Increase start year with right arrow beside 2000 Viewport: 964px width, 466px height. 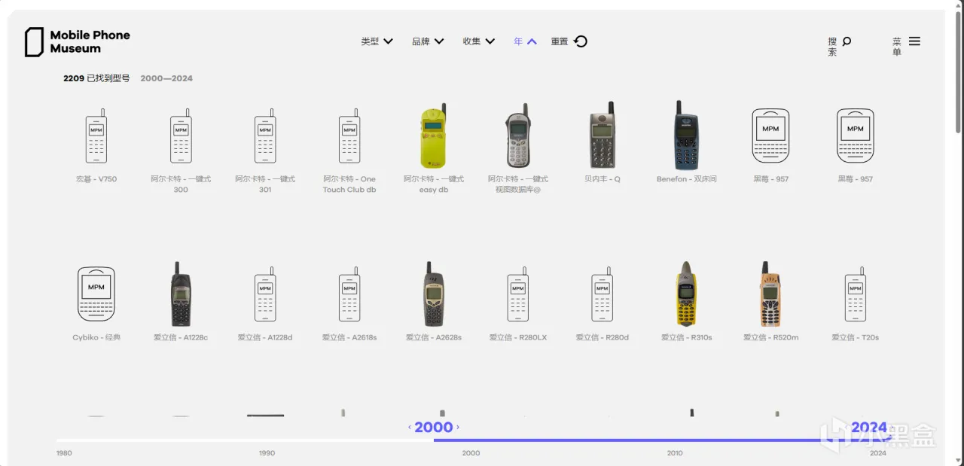pyautogui.click(x=458, y=427)
